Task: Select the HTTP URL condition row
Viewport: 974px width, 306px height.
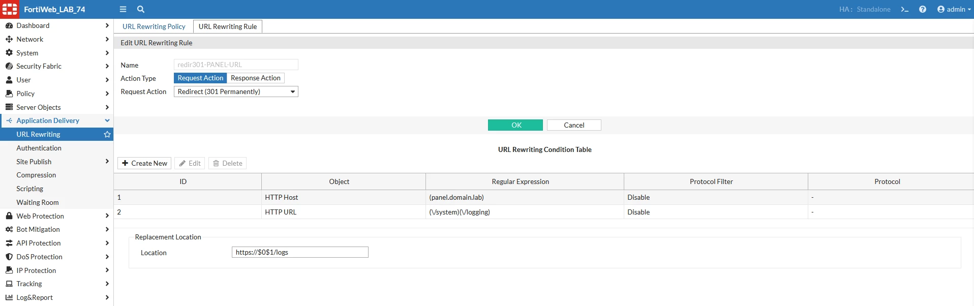Action: click(544, 212)
